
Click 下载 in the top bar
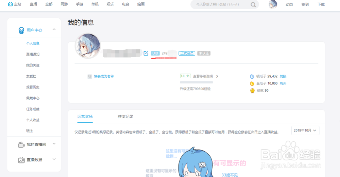(321, 4)
